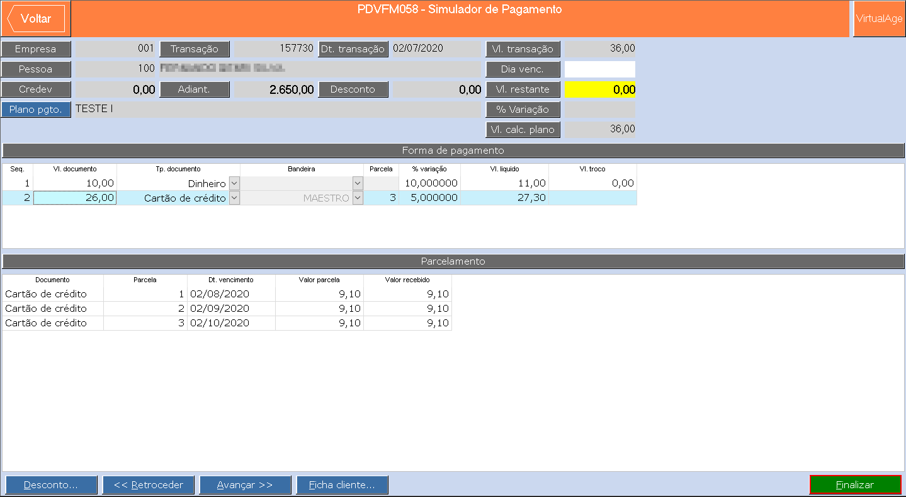
Task: Click the Empresa label button
Action: click(x=36, y=49)
